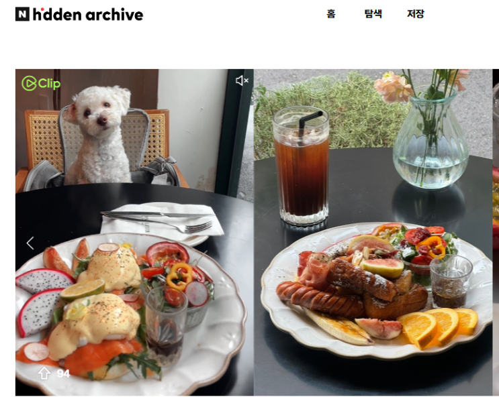Click the green Clip play icon
499x403 pixels.
point(29,83)
